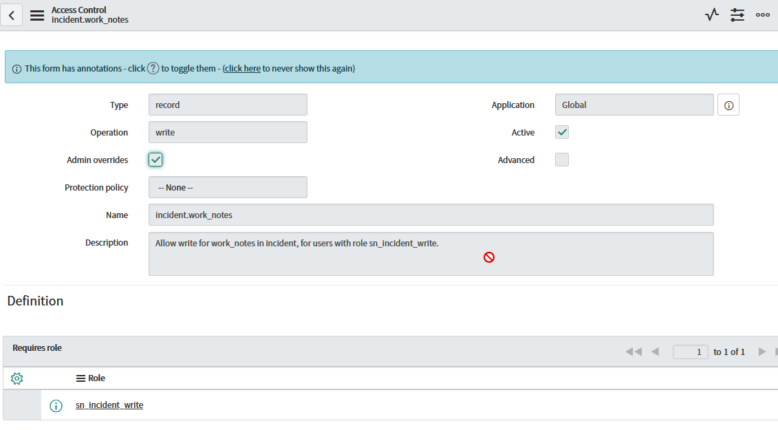Click the page number input box
Image resolution: width=778 pixels, height=430 pixels.
(x=690, y=352)
